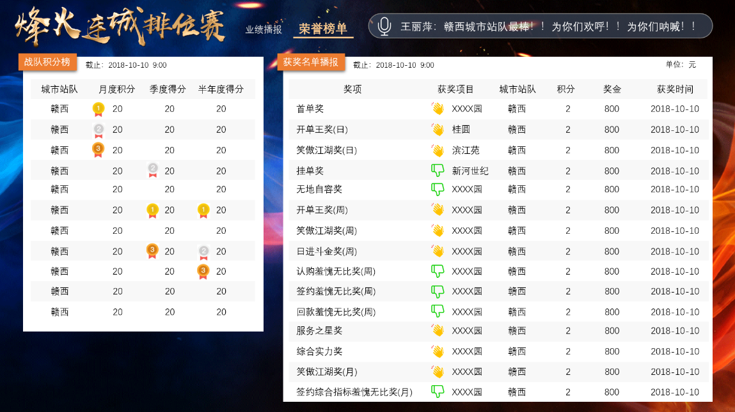
Task: Click the bronze medal in 月度积分 column
Action: pyautogui.click(x=98, y=150)
